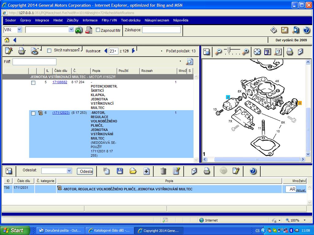Click the home icon
The image size is (314, 235).
coord(7,40)
